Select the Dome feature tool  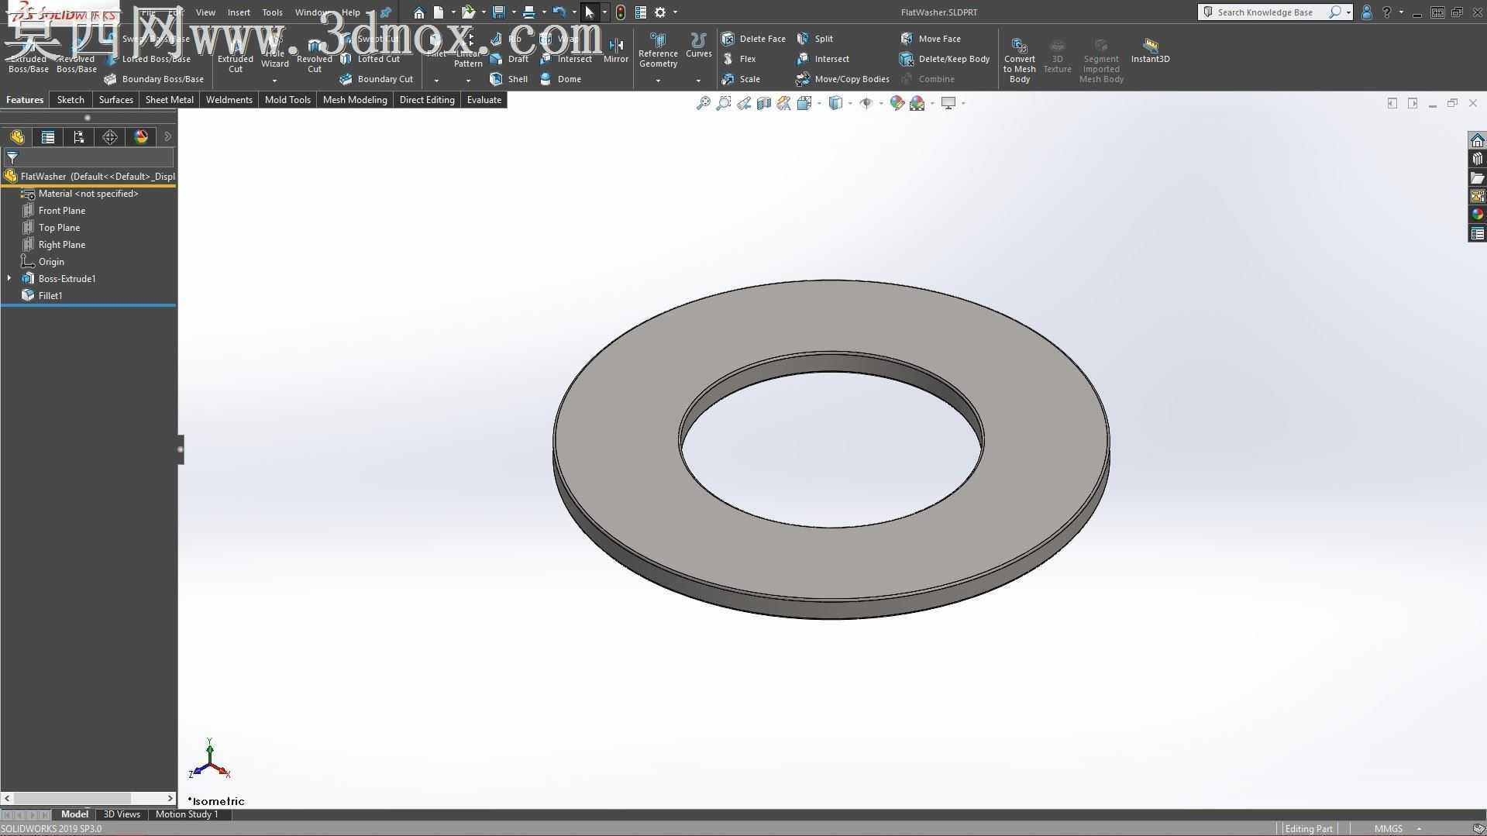[x=561, y=79]
